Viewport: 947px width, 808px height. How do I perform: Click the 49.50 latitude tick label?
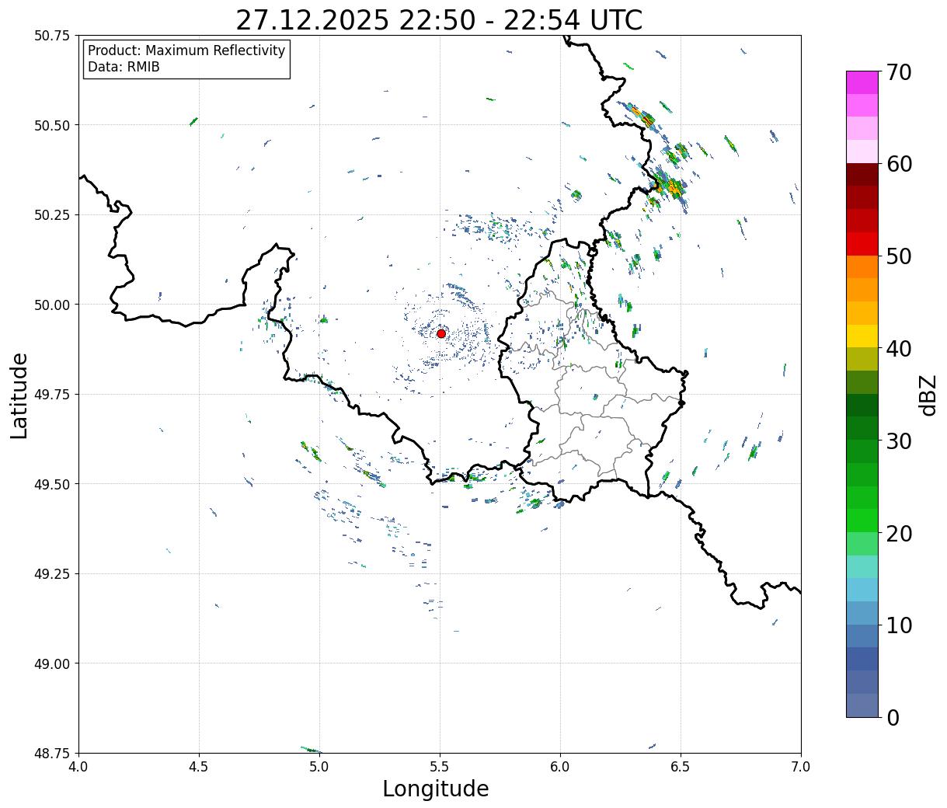tap(52, 484)
